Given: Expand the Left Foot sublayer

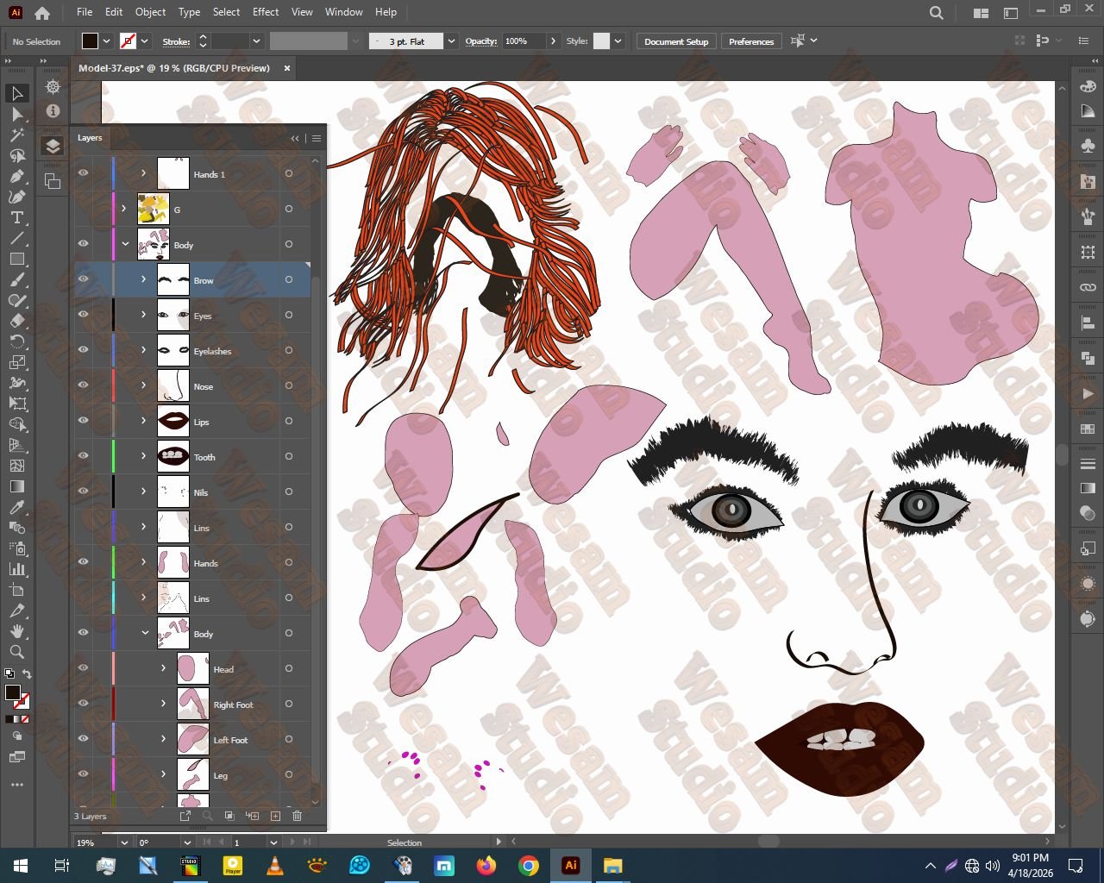Looking at the screenshot, I should [163, 739].
